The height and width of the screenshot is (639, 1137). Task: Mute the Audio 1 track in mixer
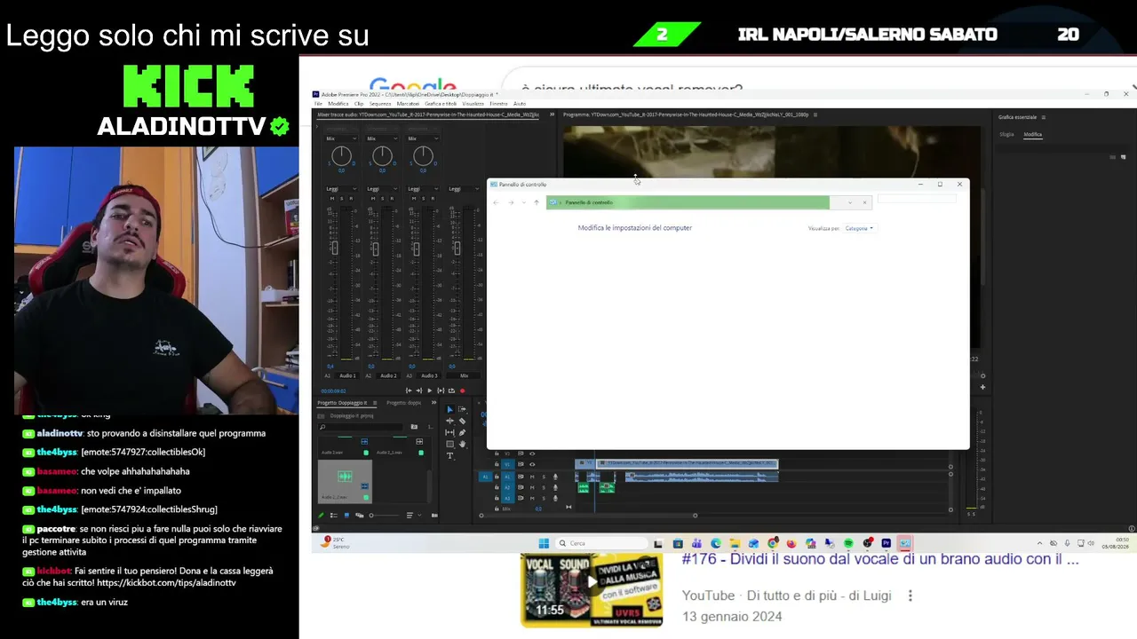coord(331,198)
